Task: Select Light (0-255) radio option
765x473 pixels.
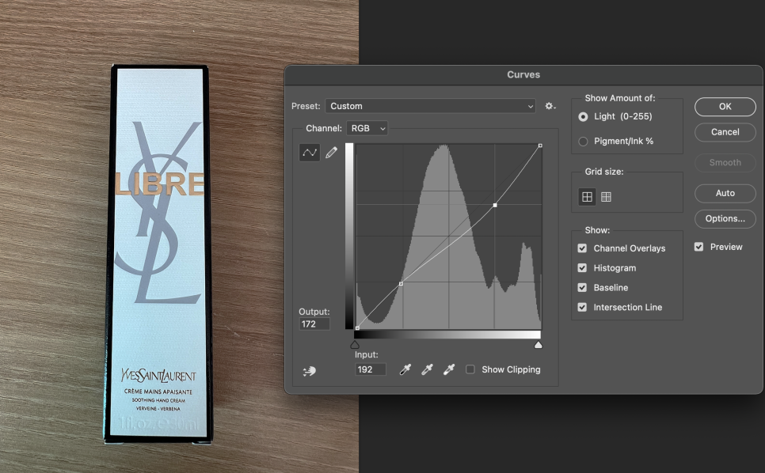Action: (x=583, y=117)
